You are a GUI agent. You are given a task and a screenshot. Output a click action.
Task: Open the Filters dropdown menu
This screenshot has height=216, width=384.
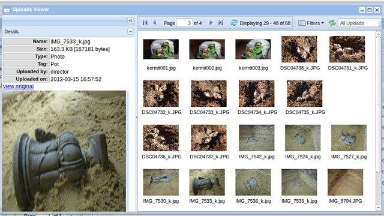pyautogui.click(x=311, y=23)
